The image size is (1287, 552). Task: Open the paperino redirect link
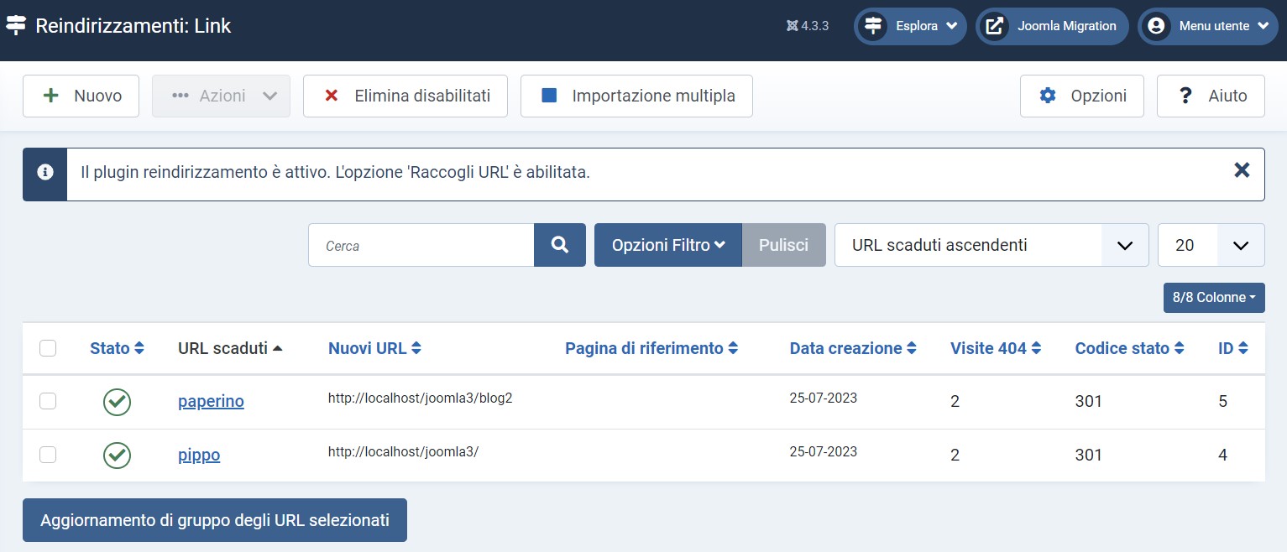(x=211, y=401)
